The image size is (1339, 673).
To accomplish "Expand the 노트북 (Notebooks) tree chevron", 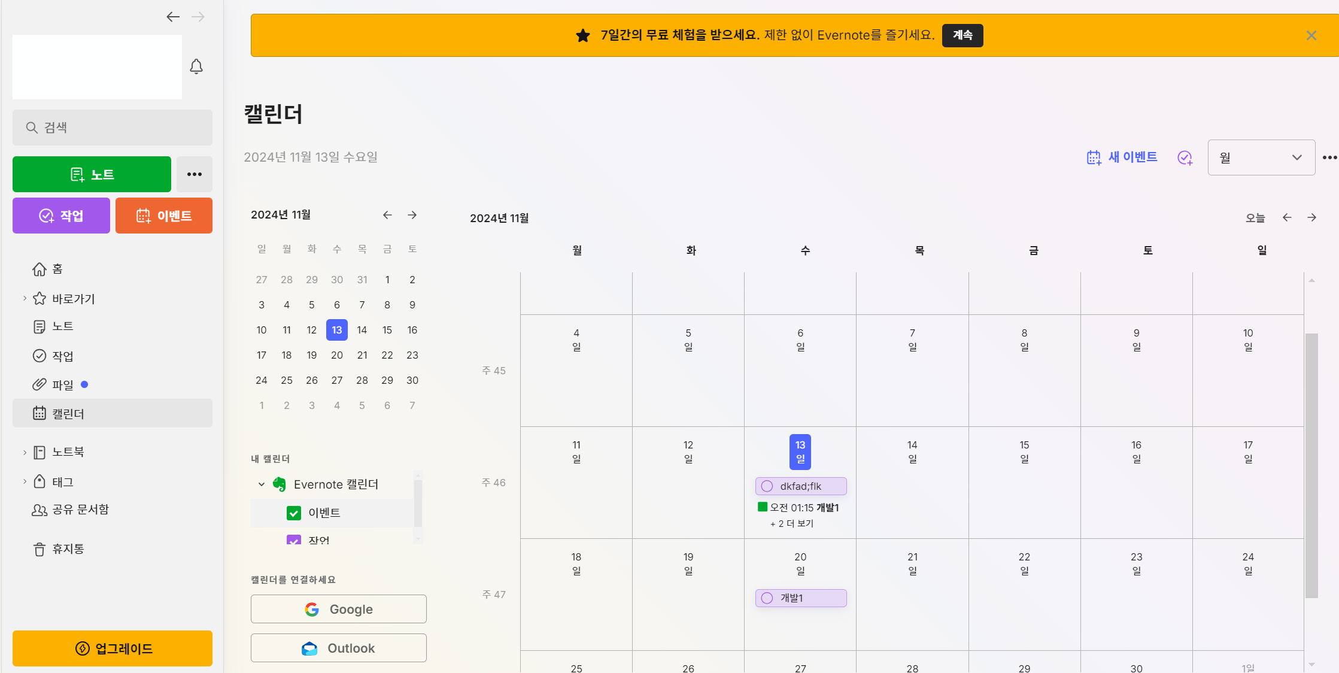I will pos(25,453).
